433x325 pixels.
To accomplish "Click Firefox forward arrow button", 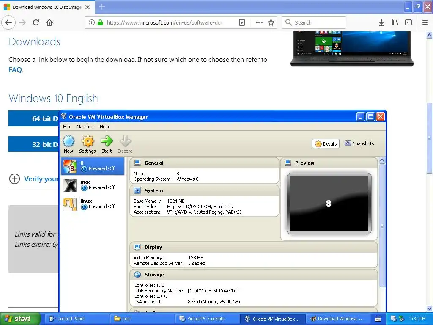I will point(22,22).
